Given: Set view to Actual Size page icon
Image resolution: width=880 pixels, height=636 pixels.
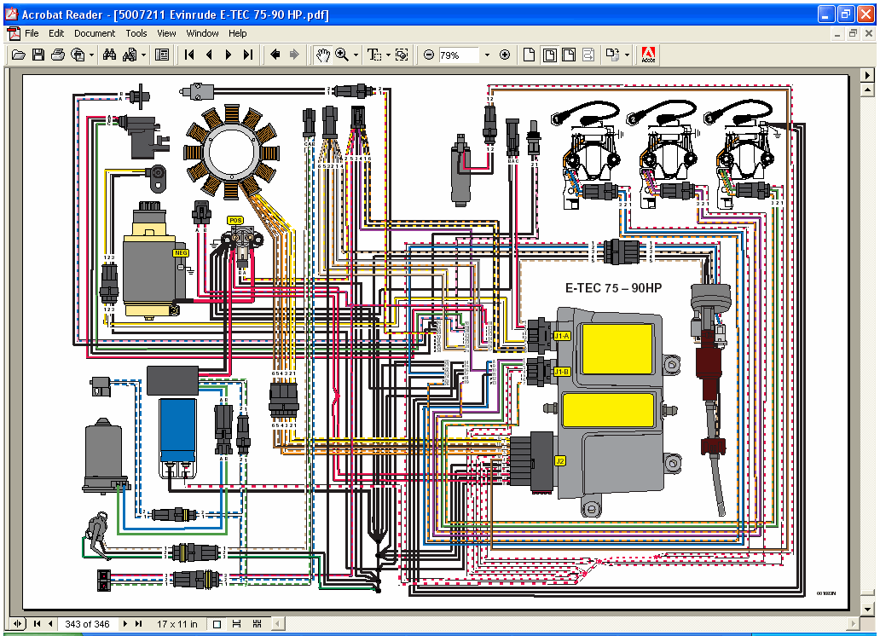Looking at the screenshot, I should click(x=530, y=55).
